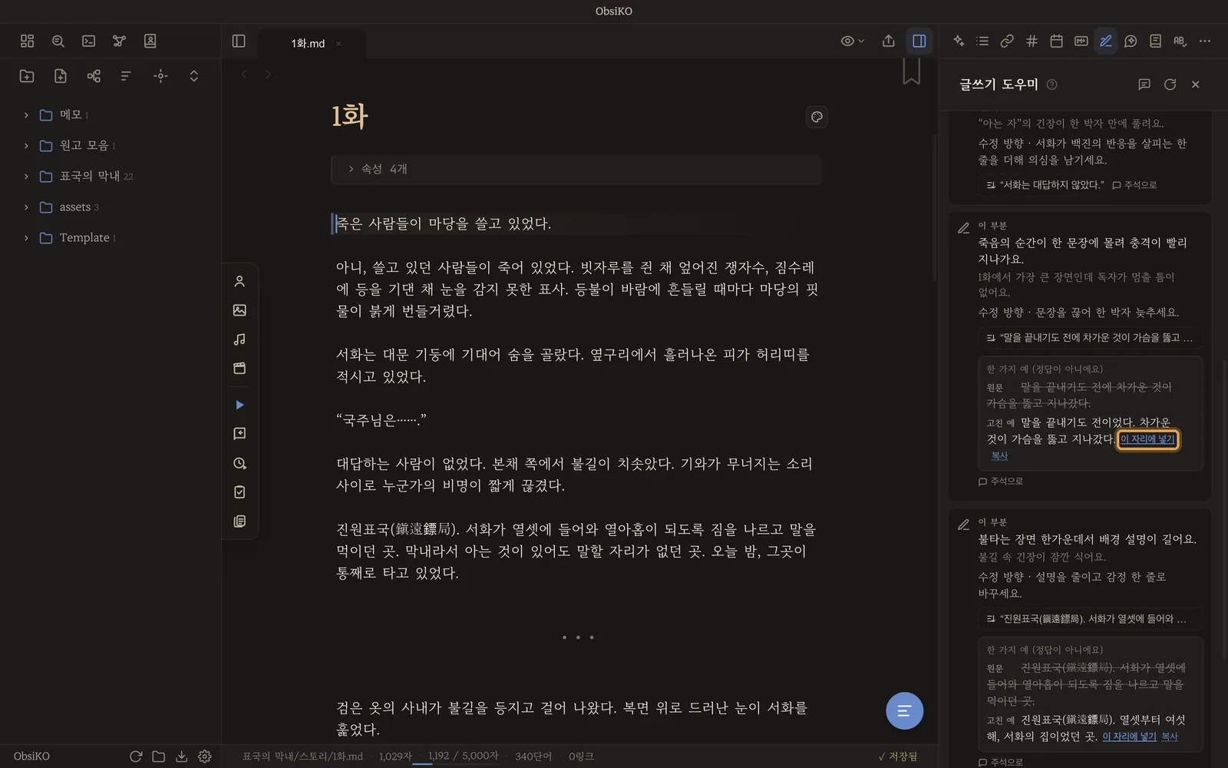Collapse or expand all folders
Viewport: 1228px width, 768px height.
pyautogui.click(x=193, y=76)
